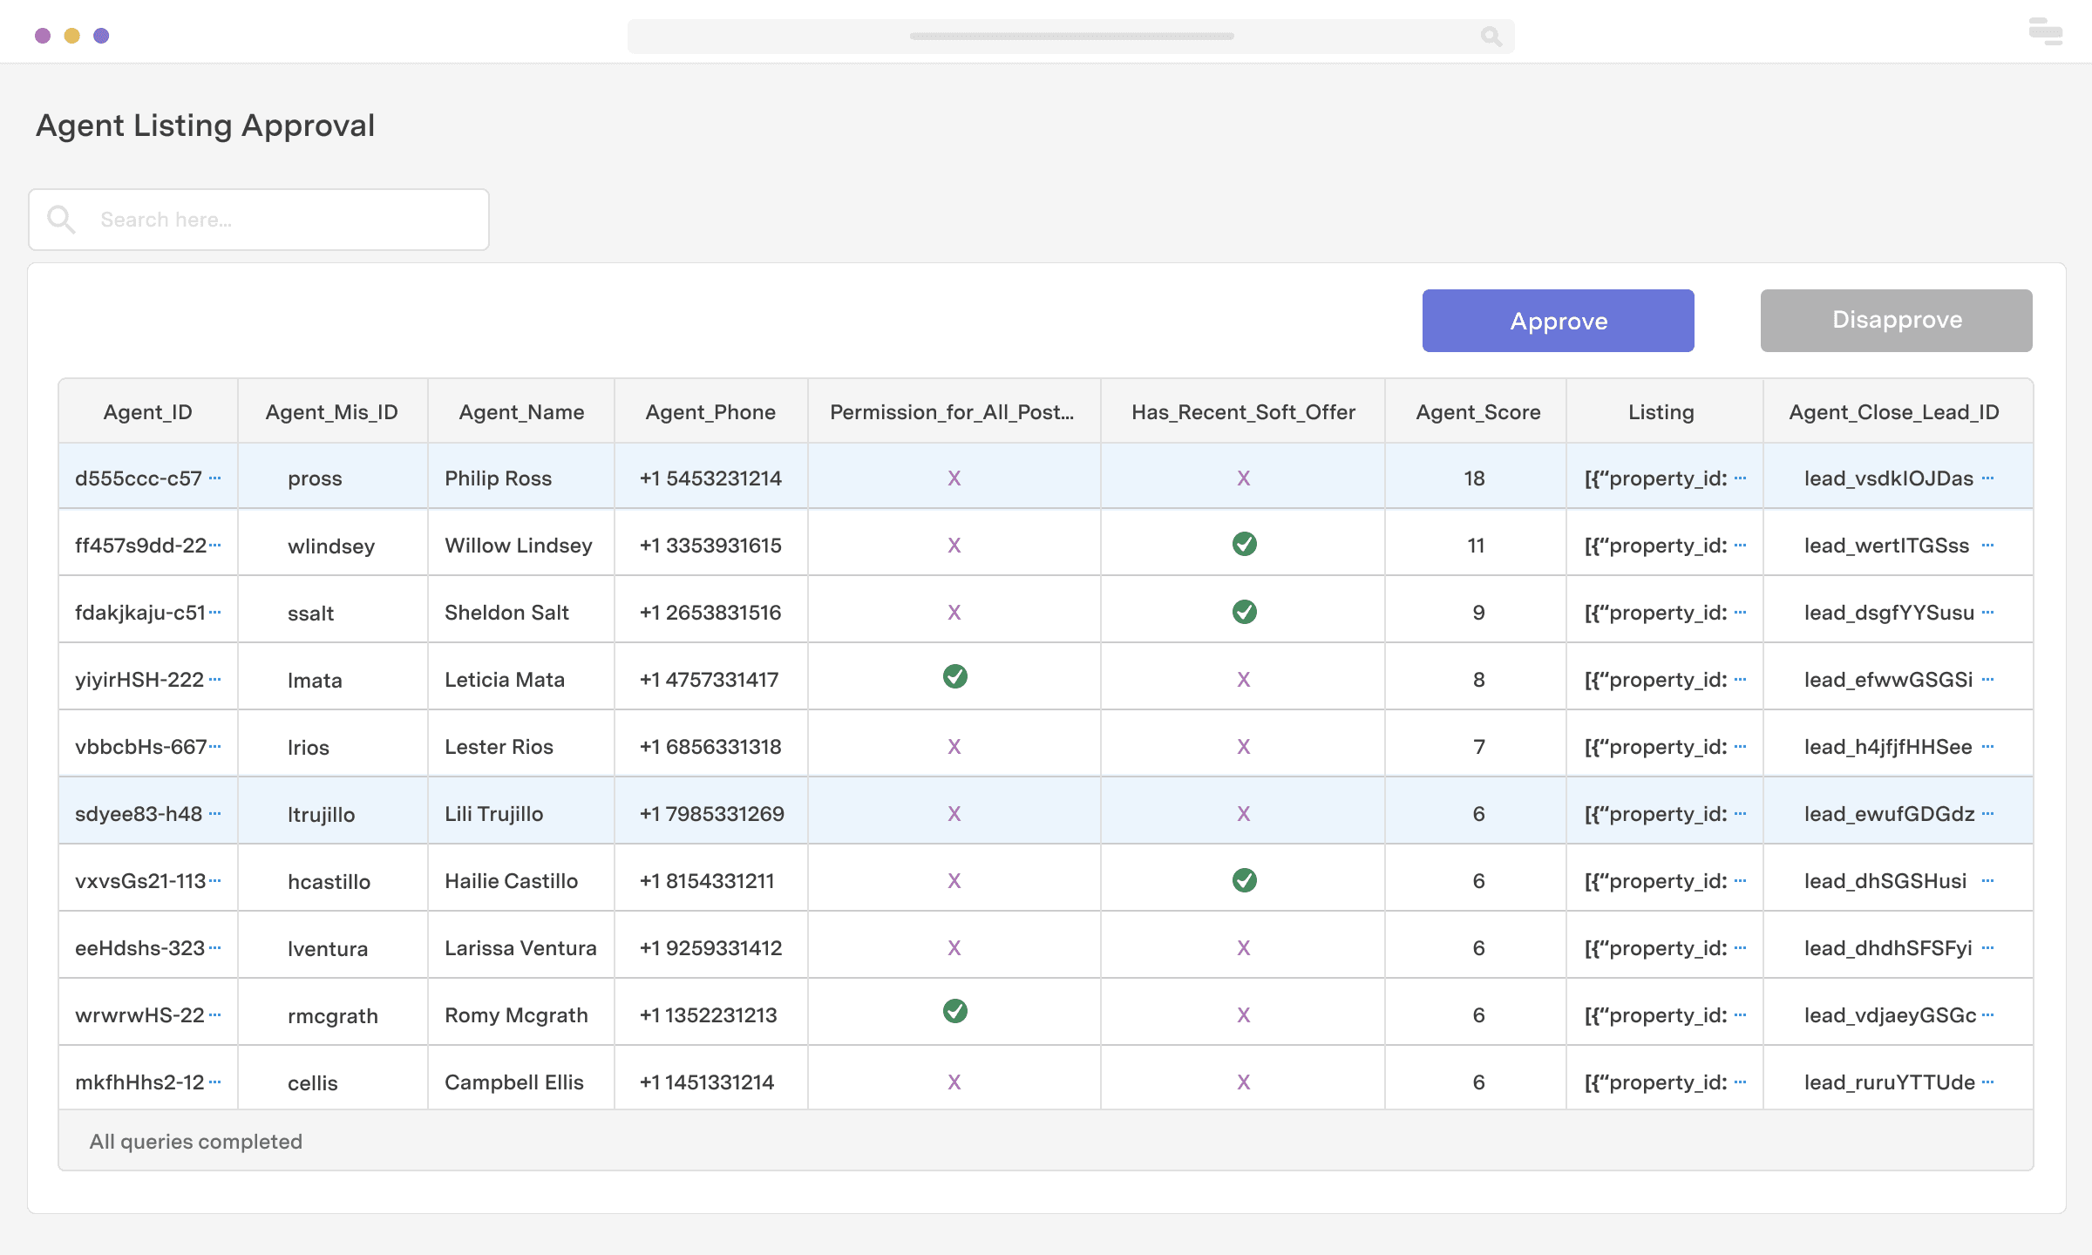Click the X in Campbell Ellis's permission cell
This screenshot has height=1255, width=2092.
click(x=954, y=1082)
